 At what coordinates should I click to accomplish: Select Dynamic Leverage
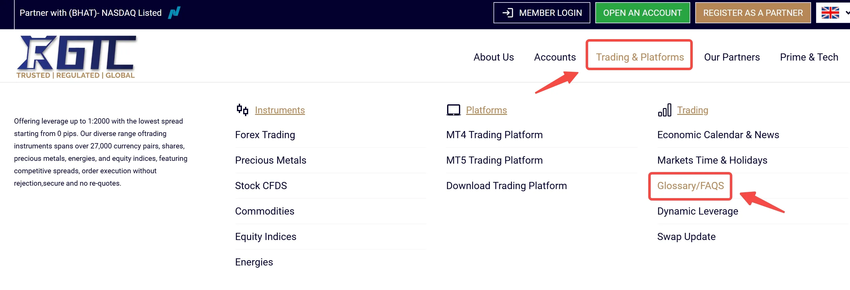(x=697, y=211)
